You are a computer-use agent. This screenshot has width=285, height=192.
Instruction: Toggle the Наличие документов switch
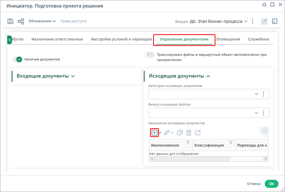[x=18, y=59]
